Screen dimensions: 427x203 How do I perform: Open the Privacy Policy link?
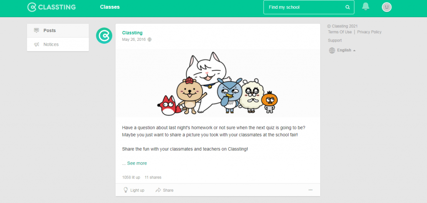pos(369,32)
